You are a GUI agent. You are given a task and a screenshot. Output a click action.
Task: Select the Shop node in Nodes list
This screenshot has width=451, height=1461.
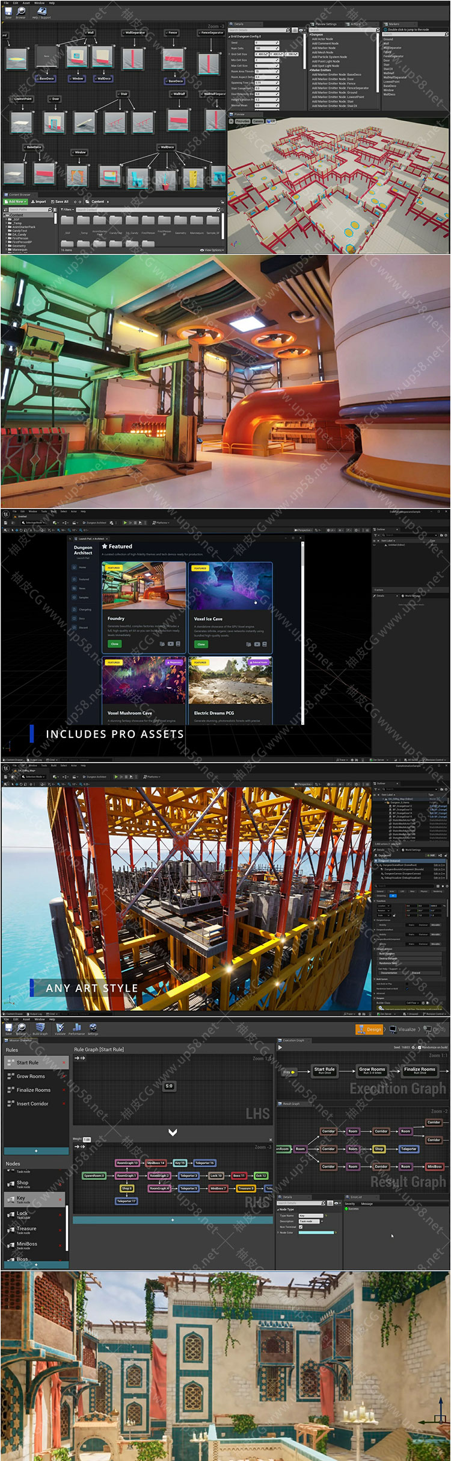pos(34,1184)
